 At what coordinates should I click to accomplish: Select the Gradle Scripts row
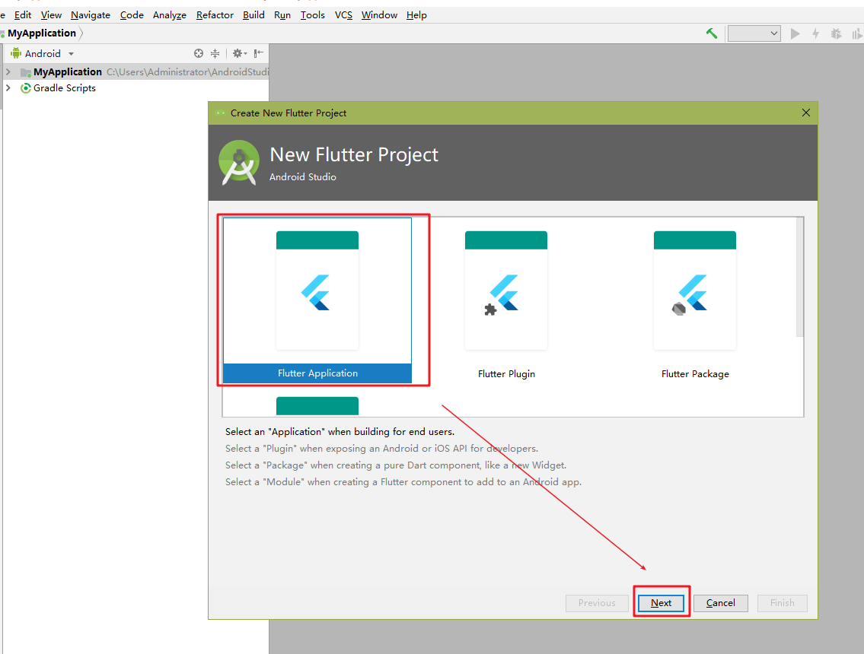pos(136,88)
